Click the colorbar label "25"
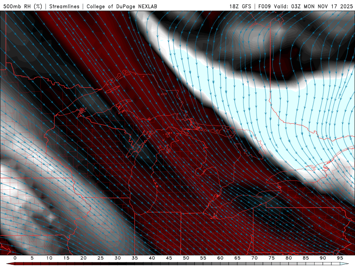Screen dimensions: 355x266 click(x=101, y=258)
